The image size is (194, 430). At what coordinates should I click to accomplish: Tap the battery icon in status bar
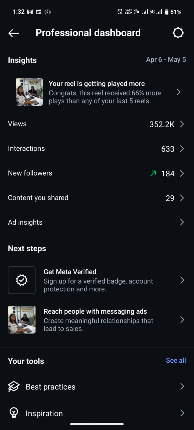(x=167, y=12)
